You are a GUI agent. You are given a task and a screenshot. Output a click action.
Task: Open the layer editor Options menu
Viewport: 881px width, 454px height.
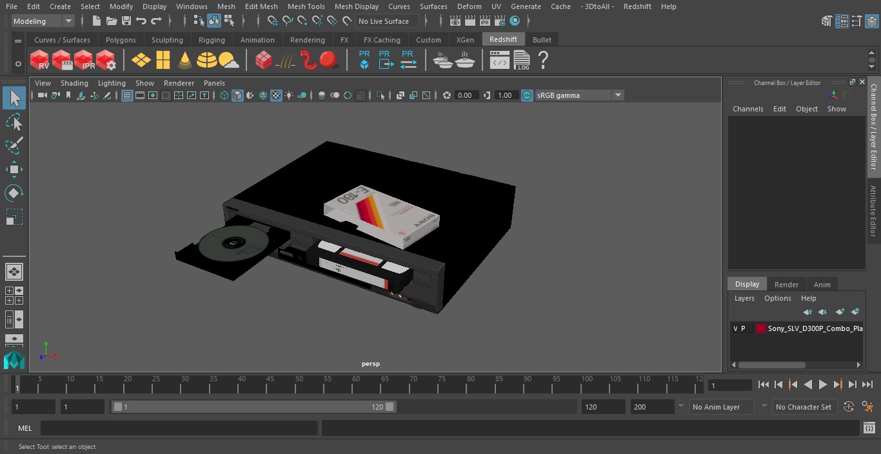pos(777,298)
